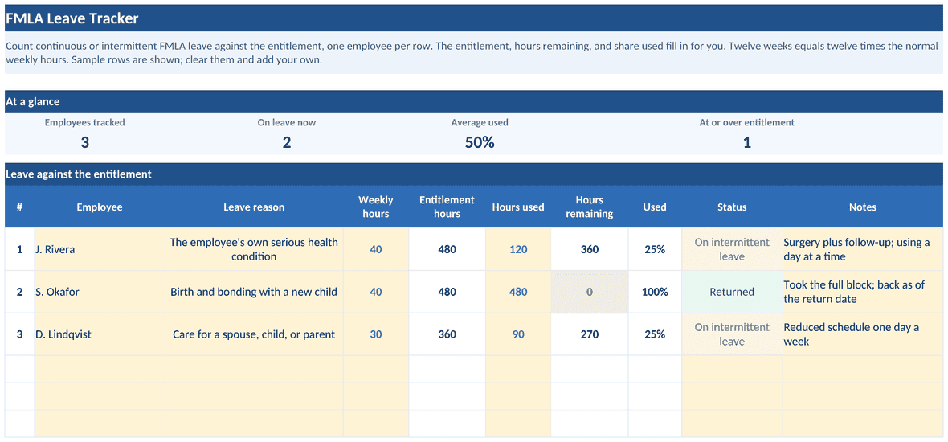Select D. Lindqvist's entitlement hours 360
Image resolution: width=948 pixels, height=442 pixels.
[447, 334]
